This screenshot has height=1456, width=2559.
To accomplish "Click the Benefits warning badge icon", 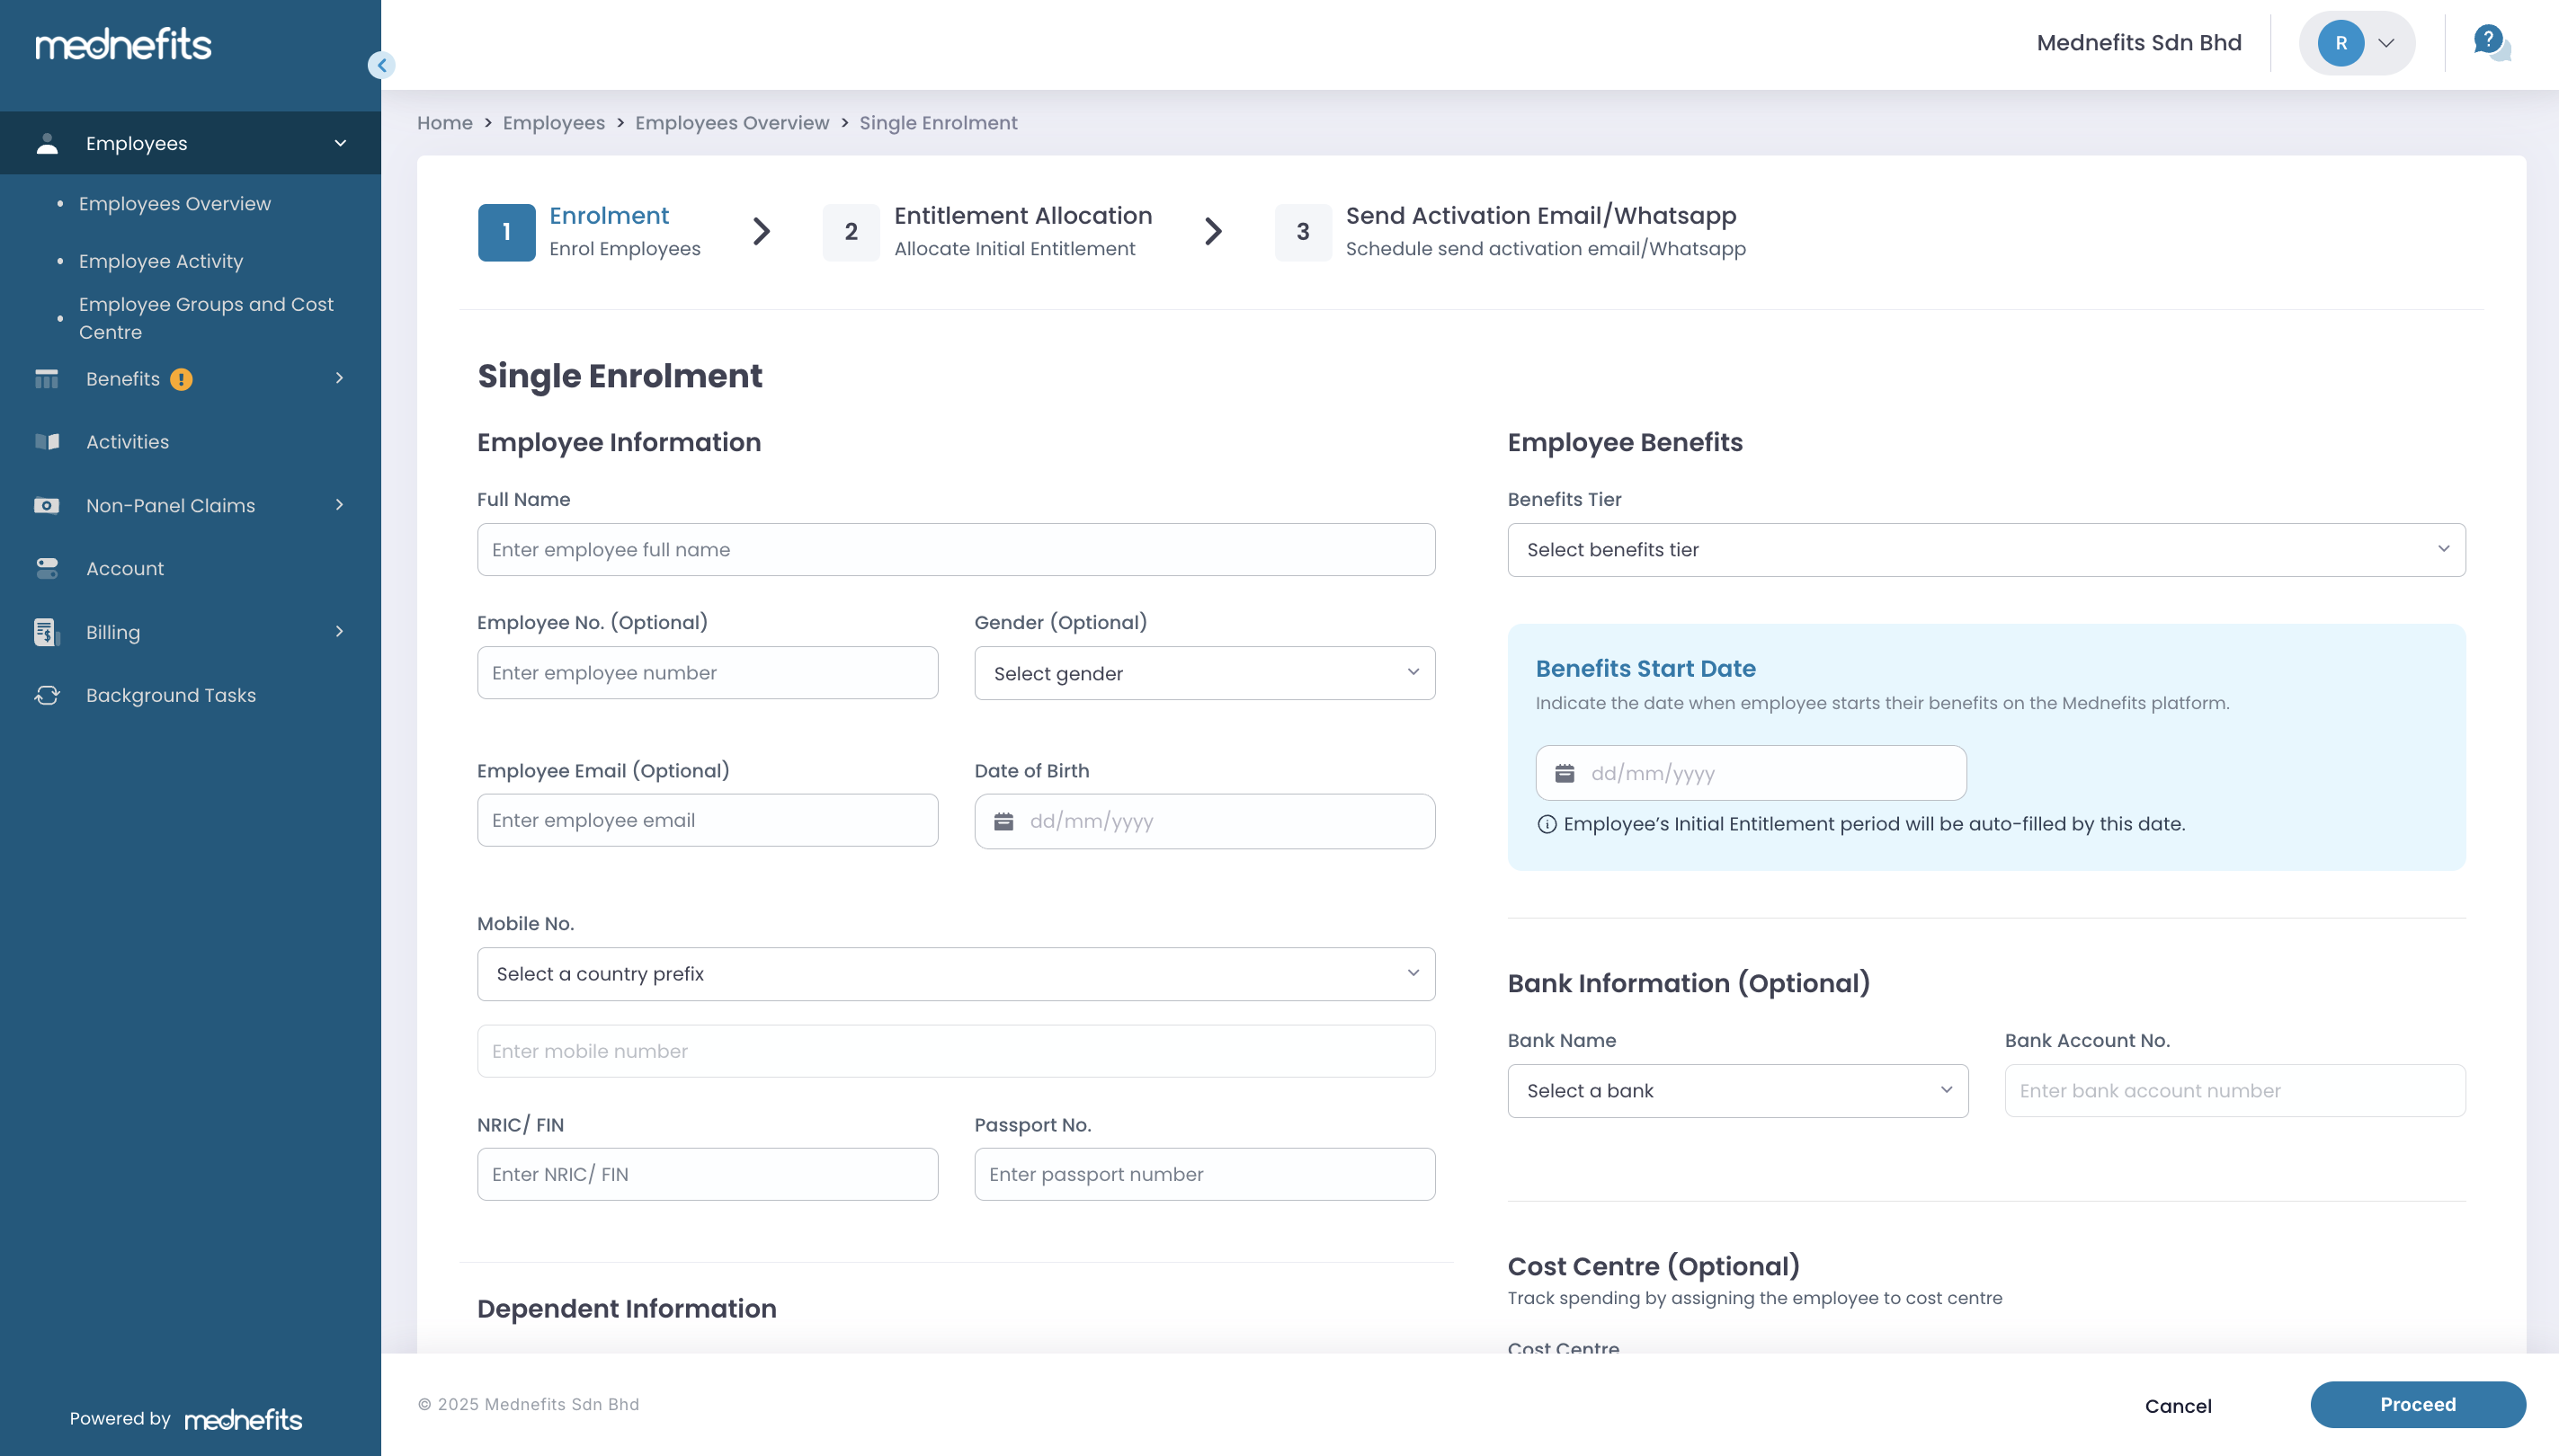I will (x=181, y=379).
